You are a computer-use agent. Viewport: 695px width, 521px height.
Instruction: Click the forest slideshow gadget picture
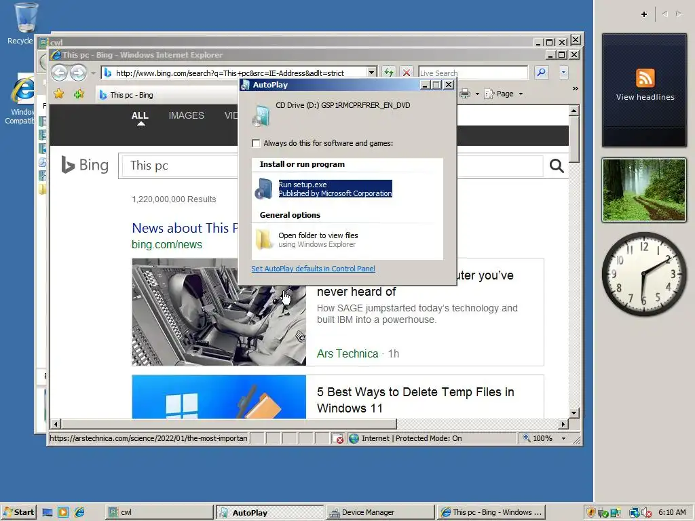(644, 190)
